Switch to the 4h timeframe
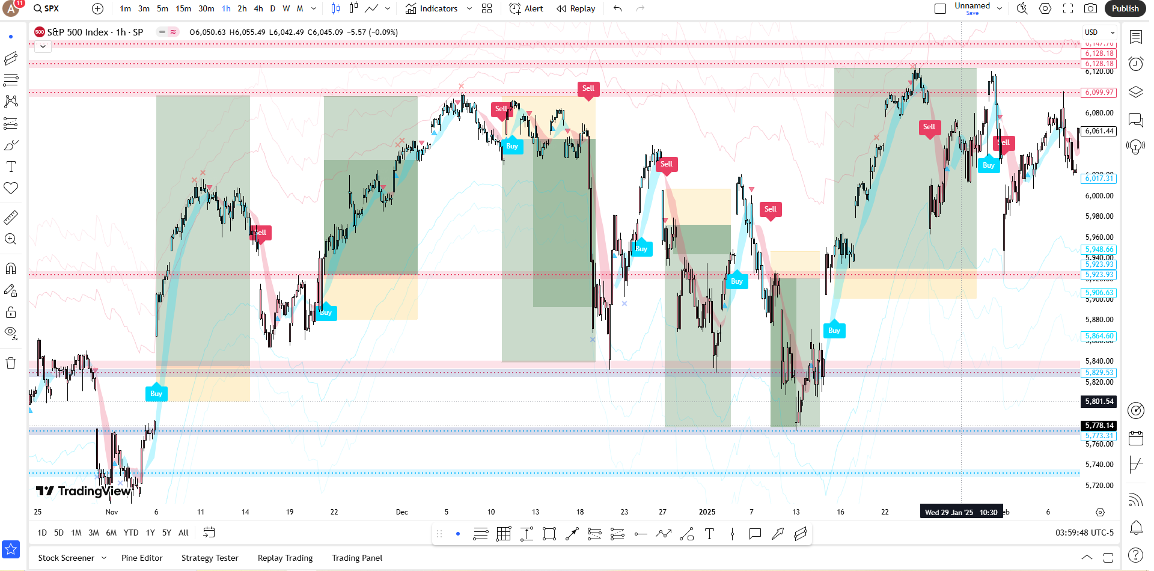Screen dimensions: 1154x571 [x=258, y=8]
